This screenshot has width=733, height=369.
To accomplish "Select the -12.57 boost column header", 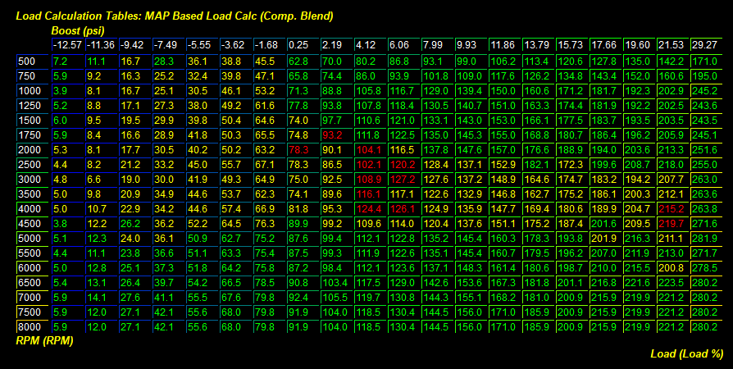I will point(66,44).
